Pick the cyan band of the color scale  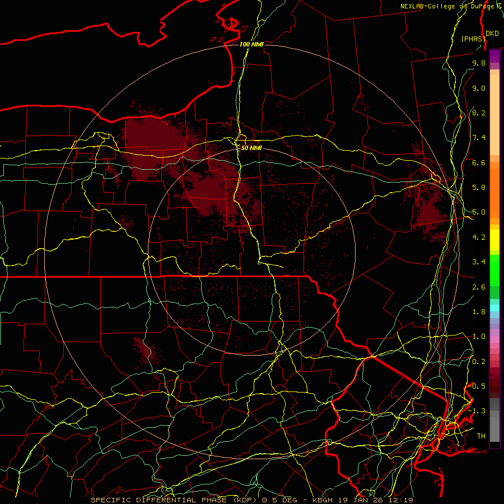494,308
